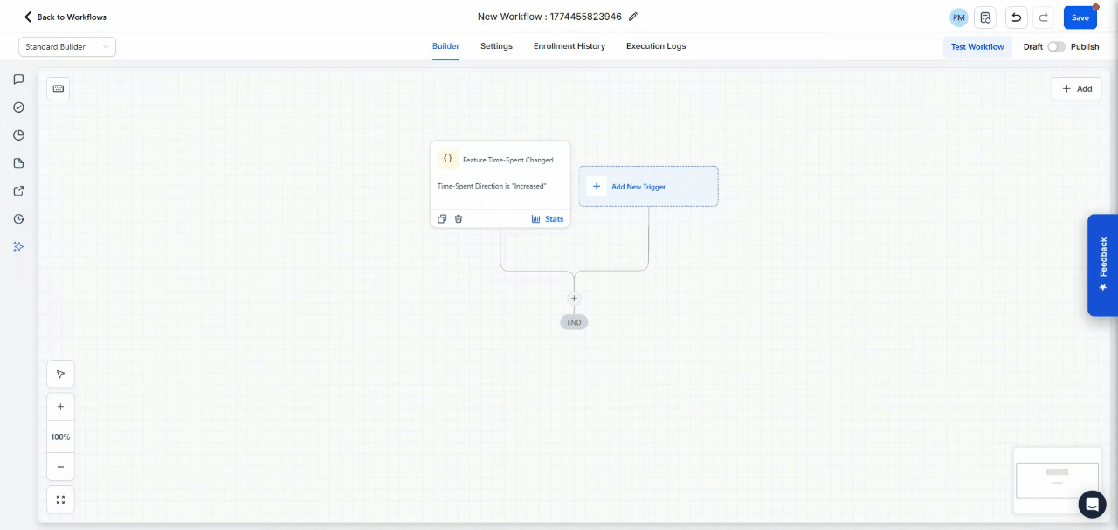Click the Add button on canvas
This screenshot has height=530, width=1118.
point(1077,88)
